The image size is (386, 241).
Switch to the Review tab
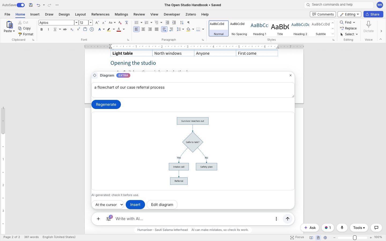click(139, 14)
